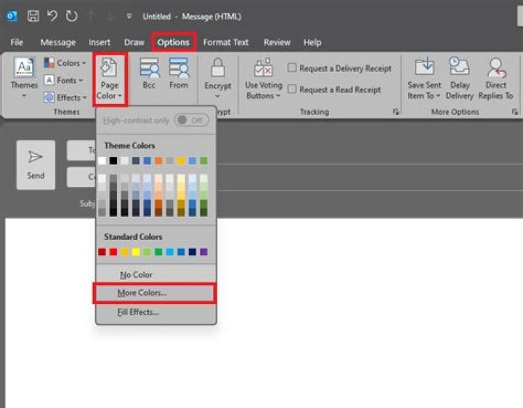The image size is (523, 408).
Task: Choose More Colors... from the menu
Action: 142,293
